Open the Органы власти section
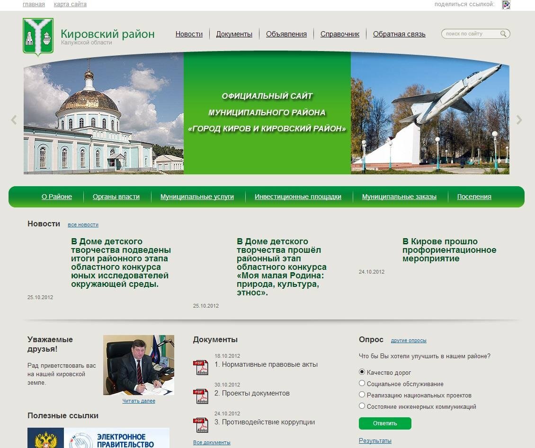 coord(116,197)
